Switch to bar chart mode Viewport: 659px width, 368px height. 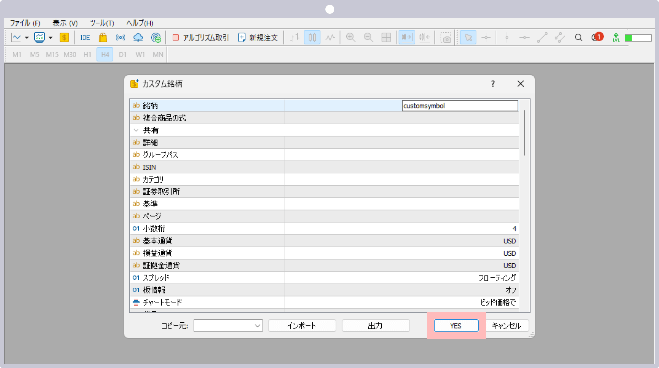tap(294, 37)
